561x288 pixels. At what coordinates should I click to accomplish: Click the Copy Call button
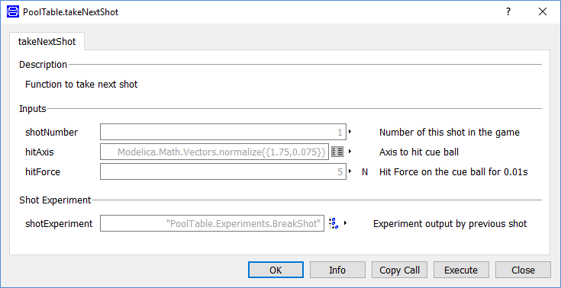[x=399, y=270]
